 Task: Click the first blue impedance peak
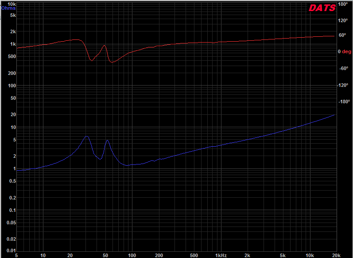(86, 137)
